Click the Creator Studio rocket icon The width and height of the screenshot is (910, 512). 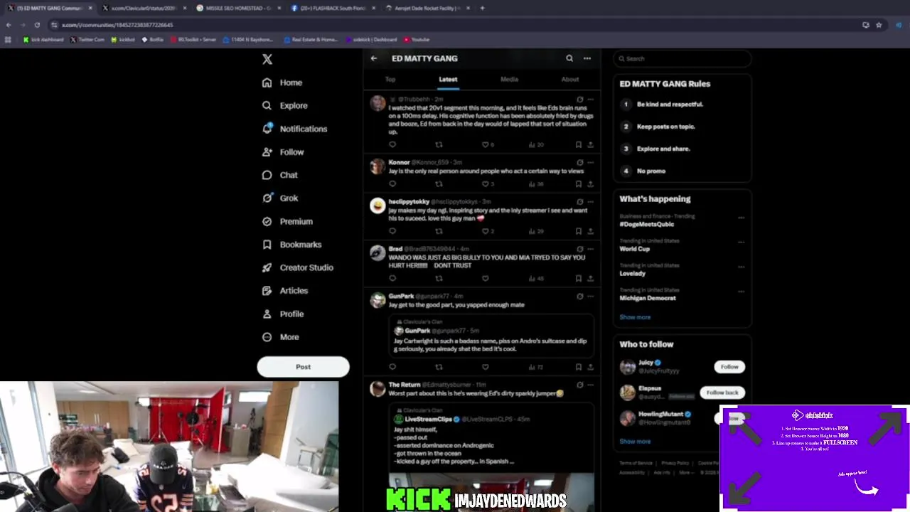(267, 267)
